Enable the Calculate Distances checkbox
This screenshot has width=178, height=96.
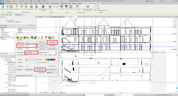pos(18,55)
